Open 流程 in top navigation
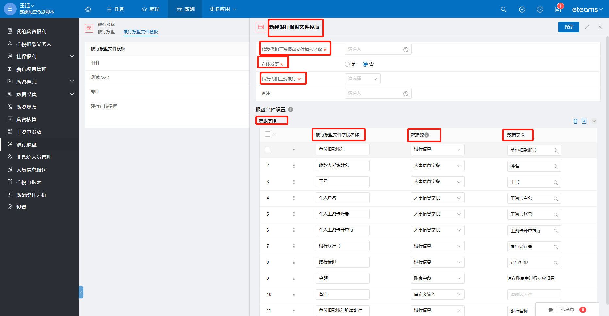The image size is (609, 316). tap(151, 9)
